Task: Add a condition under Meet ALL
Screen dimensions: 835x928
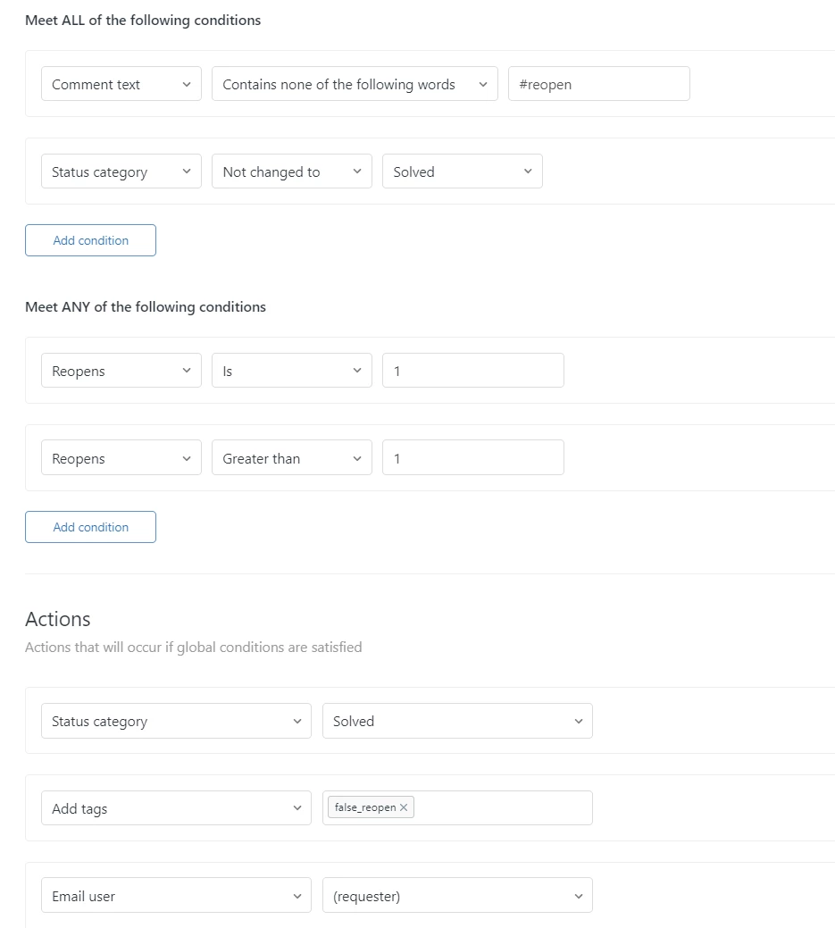Action: 90,240
